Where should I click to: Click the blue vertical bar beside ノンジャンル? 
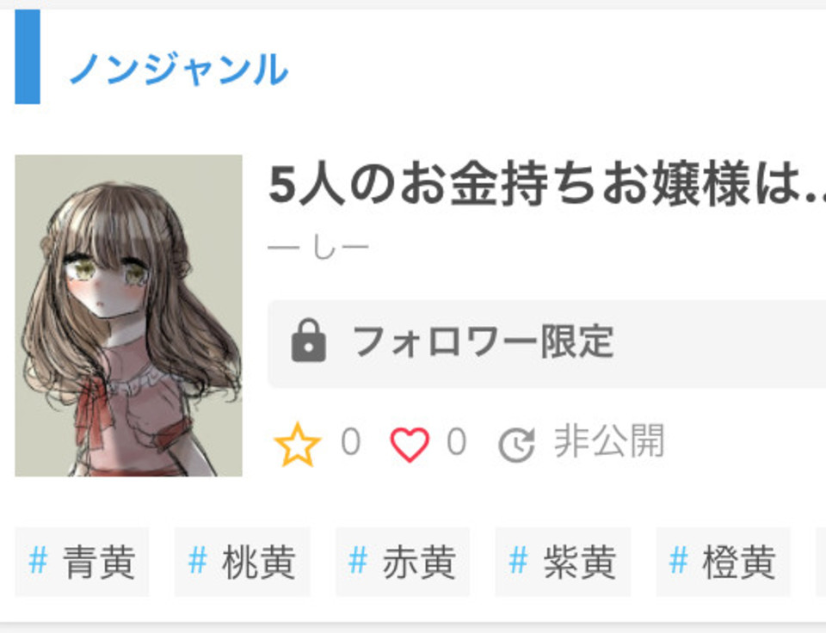tap(28, 57)
